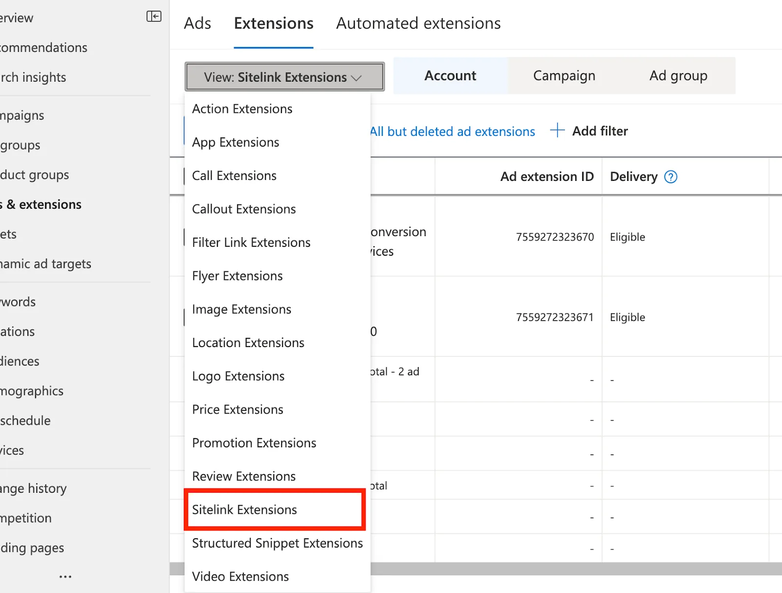Select the Account level tab
Viewport: 782px width, 593px height.
click(451, 76)
